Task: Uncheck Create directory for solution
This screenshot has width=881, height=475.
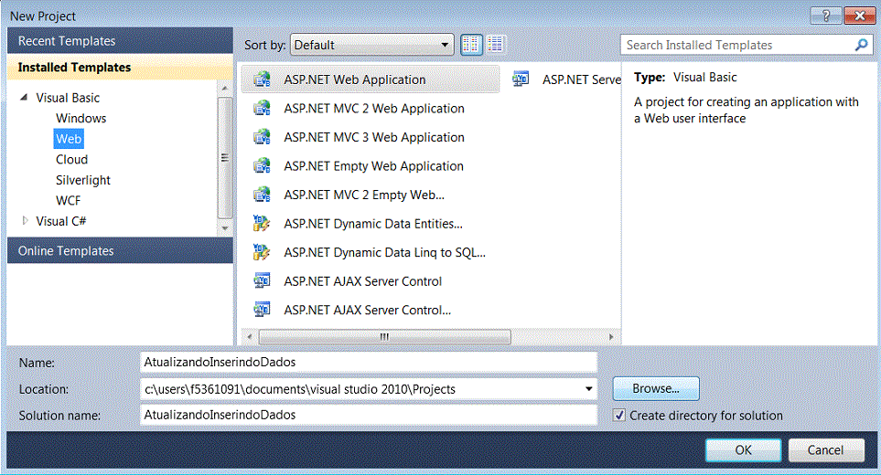Action: (x=621, y=416)
